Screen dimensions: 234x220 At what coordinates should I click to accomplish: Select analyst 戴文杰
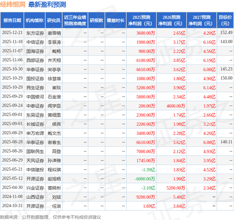[54, 133]
